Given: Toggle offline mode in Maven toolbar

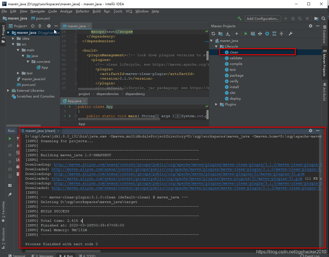Looking at the screenshot, I should pos(260,34).
